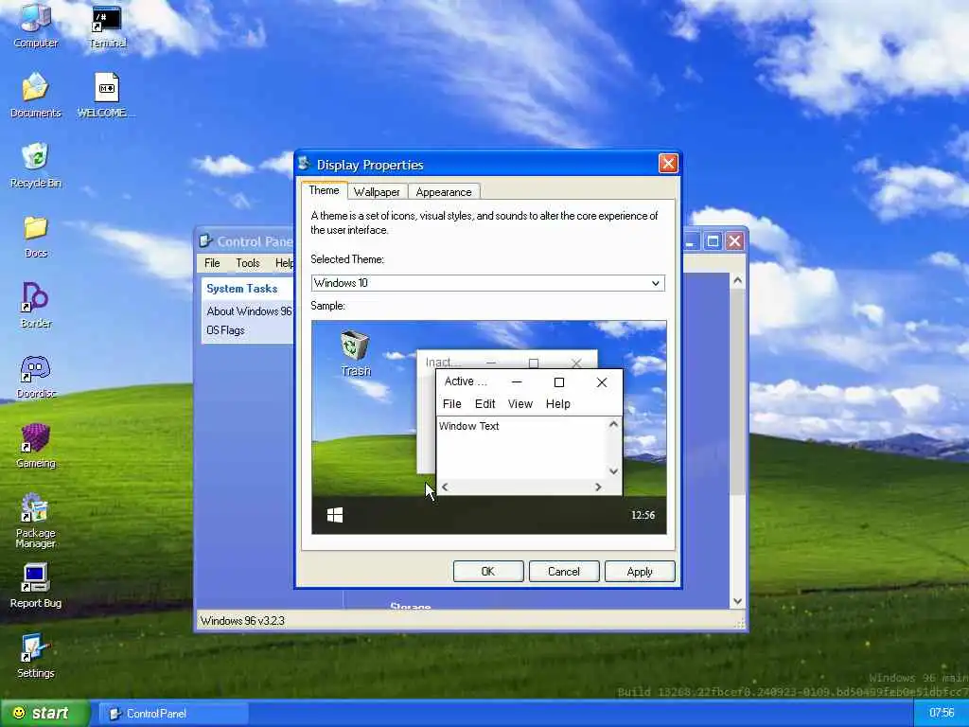Image resolution: width=969 pixels, height=727 pixels.
Task: Click Windows 96 v3.2.3 status bar text
Action: pyautogui.click(x=242, y=621)
